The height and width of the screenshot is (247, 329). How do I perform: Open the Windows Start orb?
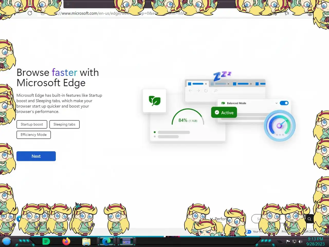pyautogui.click(x=7, y=241)
